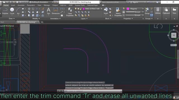Select the Move tool in Modify

click(29, 9)
